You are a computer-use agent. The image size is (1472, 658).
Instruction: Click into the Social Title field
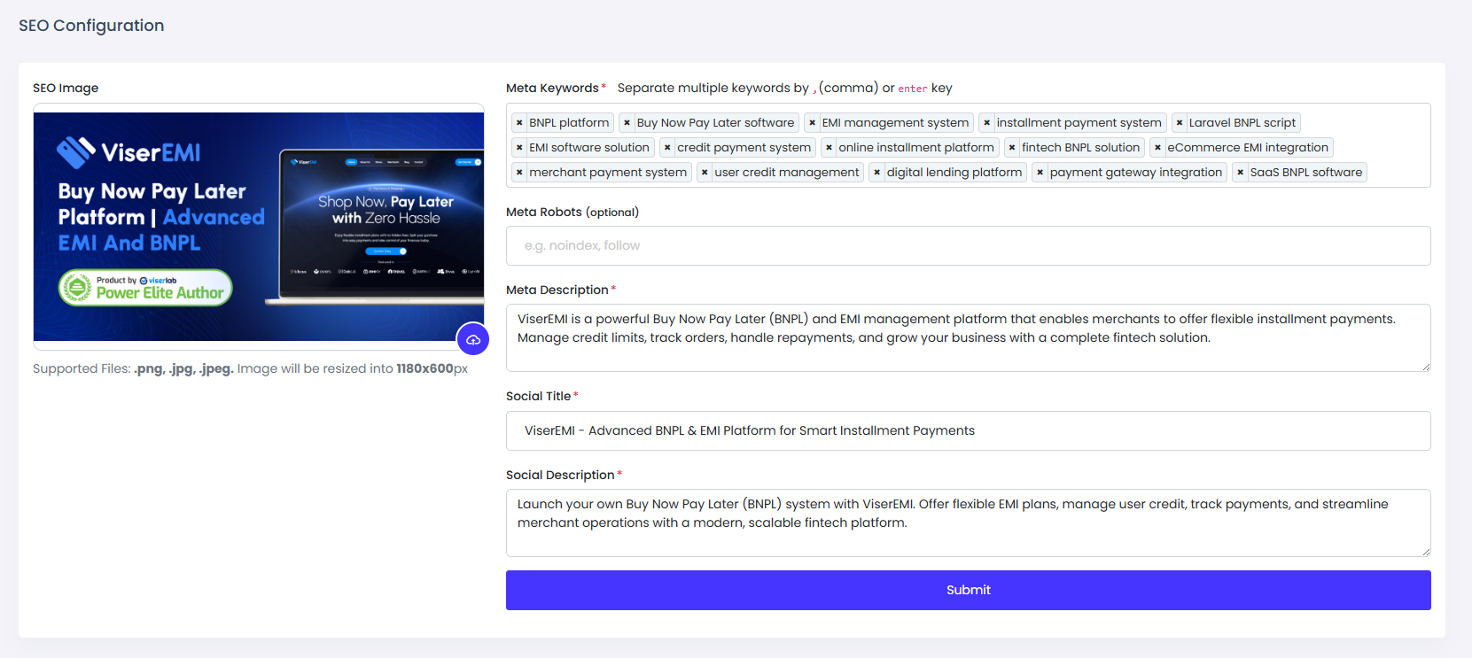(968, 430)
